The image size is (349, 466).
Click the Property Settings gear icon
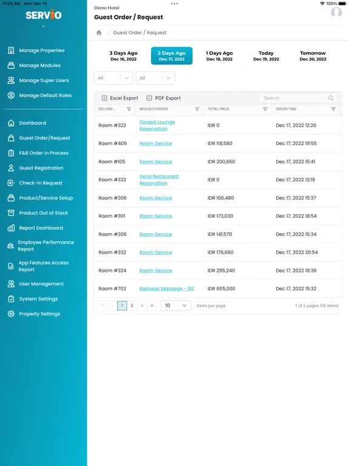click(11, 314)
